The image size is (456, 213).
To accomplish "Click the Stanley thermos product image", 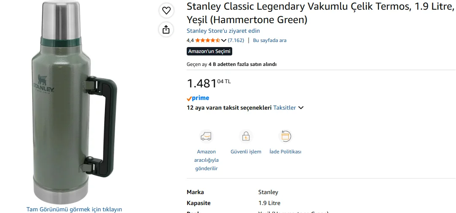I will click(x=74, y=102).
